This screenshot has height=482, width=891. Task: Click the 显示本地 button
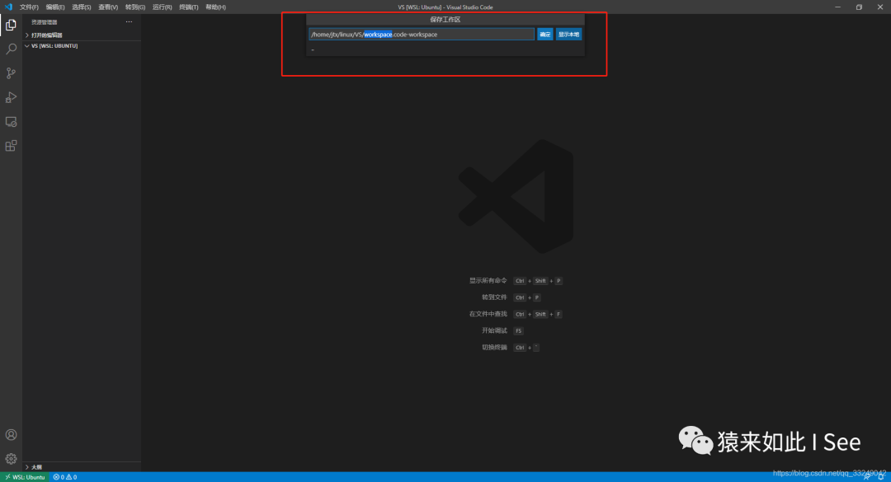[x=568, y=35]
